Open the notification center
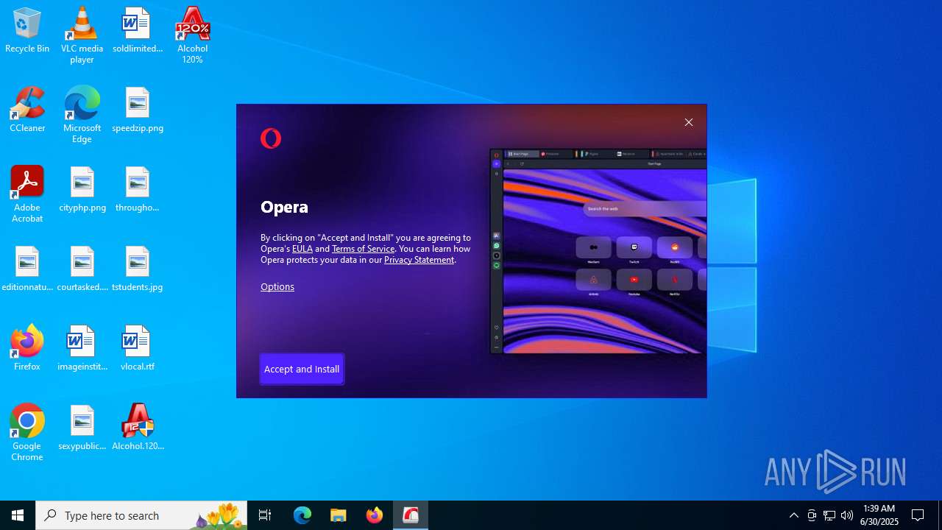 coord(918,515)
